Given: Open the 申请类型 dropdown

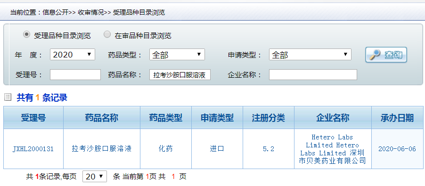Looking at the screenshot, I should 310,55.
